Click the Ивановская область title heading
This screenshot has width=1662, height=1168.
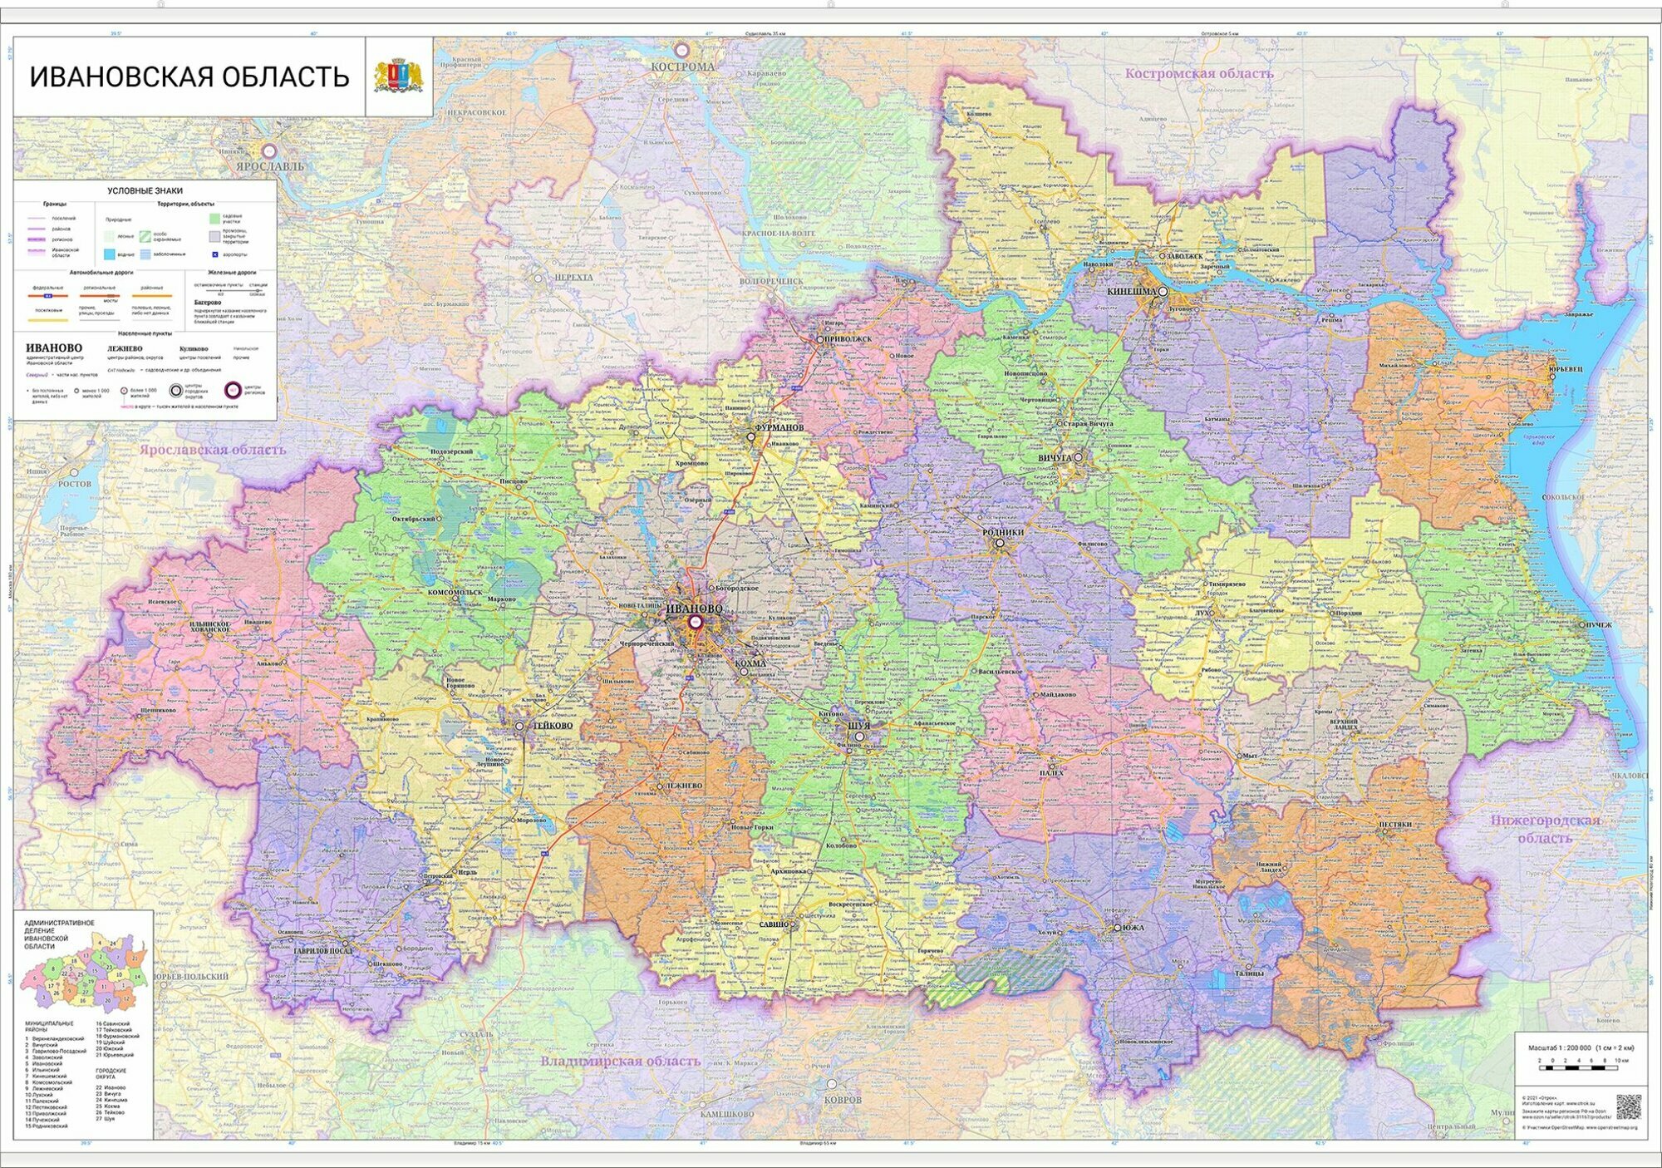point(189,77)
